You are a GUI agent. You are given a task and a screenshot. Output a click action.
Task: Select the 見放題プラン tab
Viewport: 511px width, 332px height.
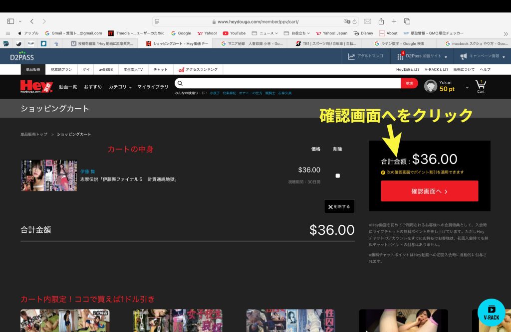(x=61, y=70)
